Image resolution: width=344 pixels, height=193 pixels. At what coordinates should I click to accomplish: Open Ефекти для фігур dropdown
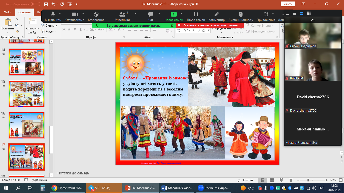click(261, 31)
